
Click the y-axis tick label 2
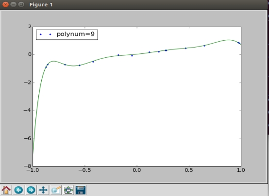(30, 26)
